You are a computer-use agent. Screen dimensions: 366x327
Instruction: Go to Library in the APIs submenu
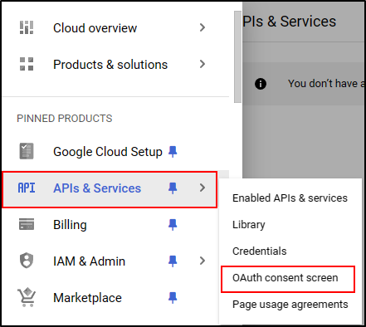coord(249,225)
